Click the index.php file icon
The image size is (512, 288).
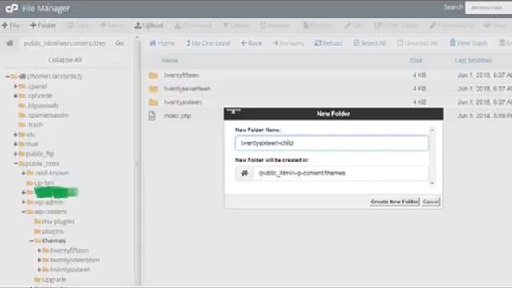(x=152, y=116)
